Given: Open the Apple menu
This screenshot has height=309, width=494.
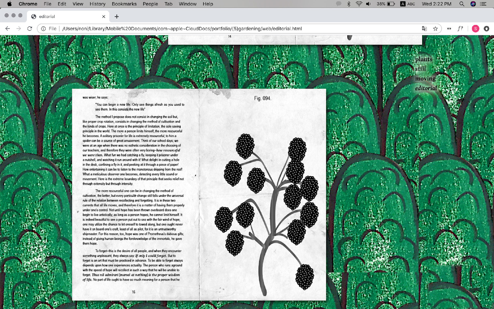Looking at the screenshot, I should click(x=9, y=4).
